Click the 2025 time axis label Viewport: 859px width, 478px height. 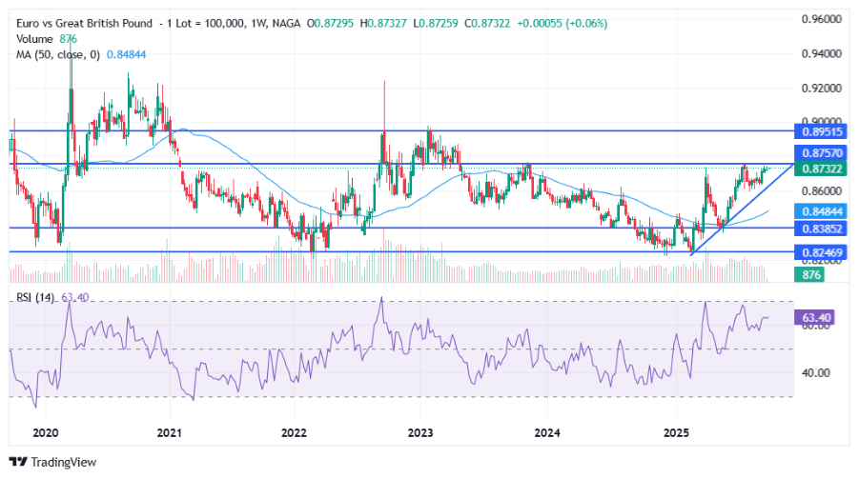[677, 433]
